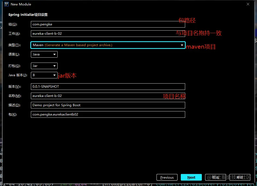This screenshot has height=186, width=257.
Task: Focus the Artifact field eureka-client-b-02
Action: pos(108,33)
